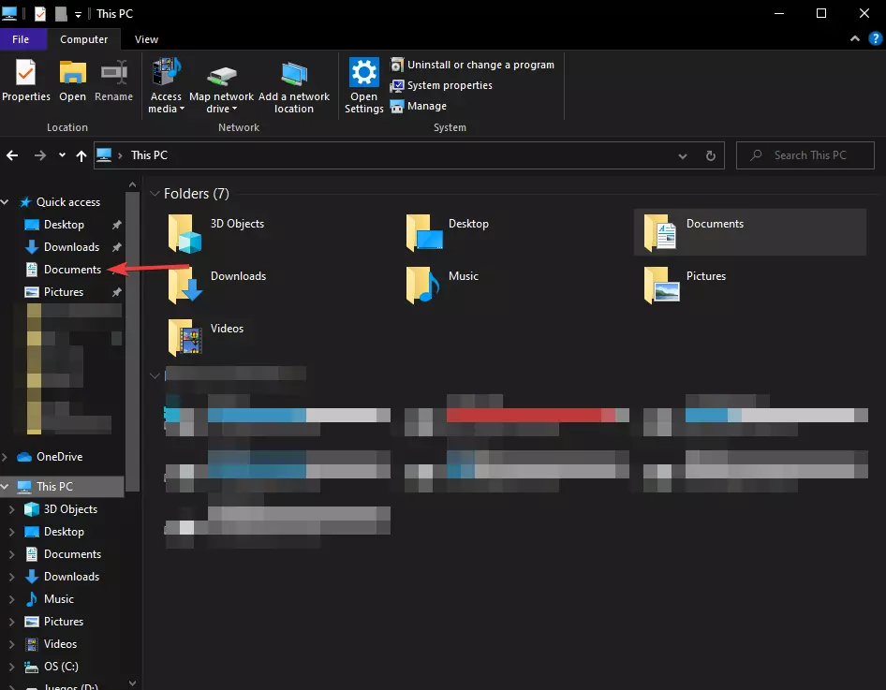886x690 pixels.
Task: Launch Open Settings from the ribbon
Action: point(363,73)
